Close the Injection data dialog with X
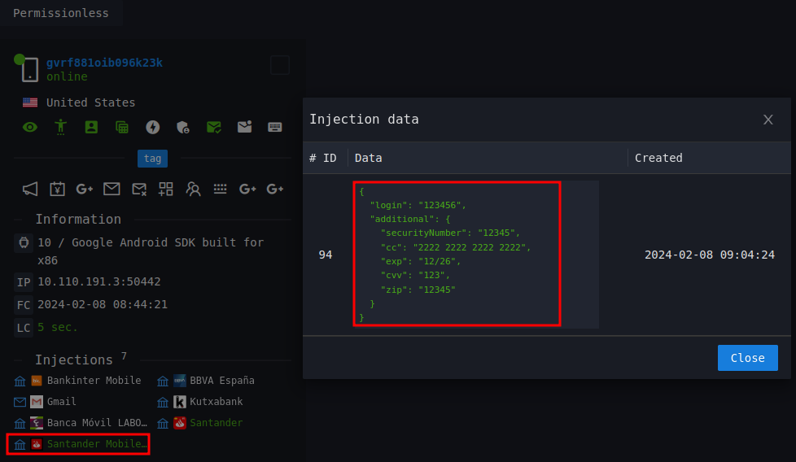This screenshot has width=796, height=462. click(768, 120)
